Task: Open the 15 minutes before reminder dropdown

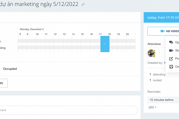Action: (163, 100)
